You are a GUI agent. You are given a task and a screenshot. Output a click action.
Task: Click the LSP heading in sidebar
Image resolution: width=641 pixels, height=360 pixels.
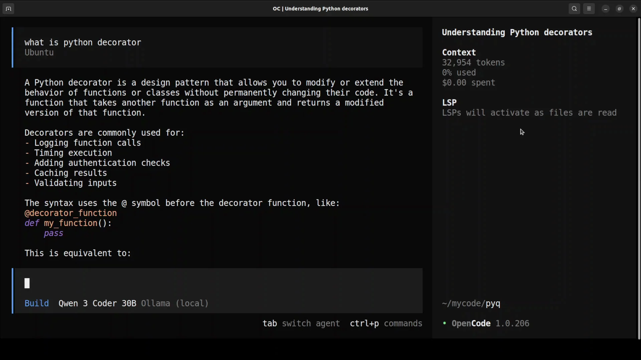[449, 102]
